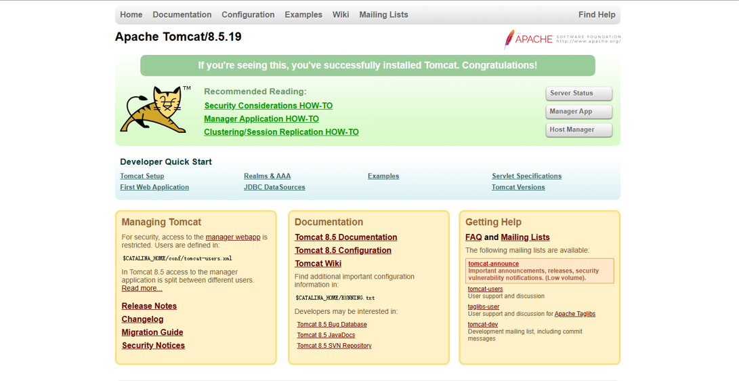Open the Changelog link
739x381 pixels.
coord(142,319)
